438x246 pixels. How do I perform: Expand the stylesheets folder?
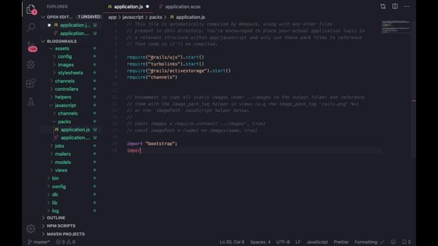coord(70,73)
